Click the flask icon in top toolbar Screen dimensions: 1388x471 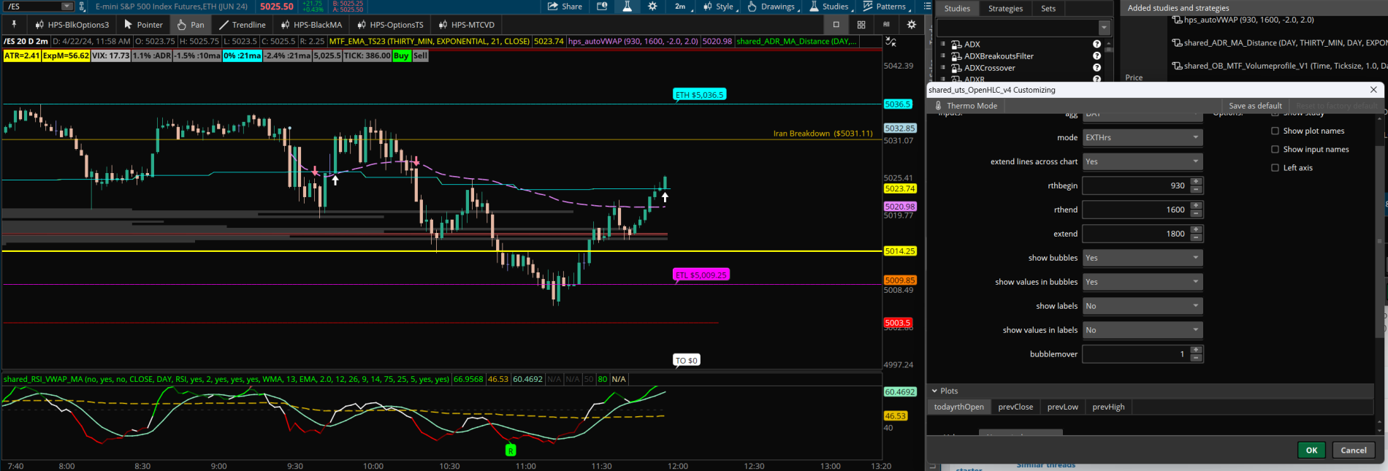pyautogui.click(x=627, y=7)
